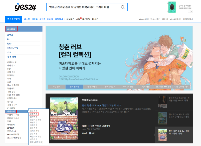Switch banner to 컬러 컬렉션 tab
Viewport: 201px width, 146px height.
(74, 87)
